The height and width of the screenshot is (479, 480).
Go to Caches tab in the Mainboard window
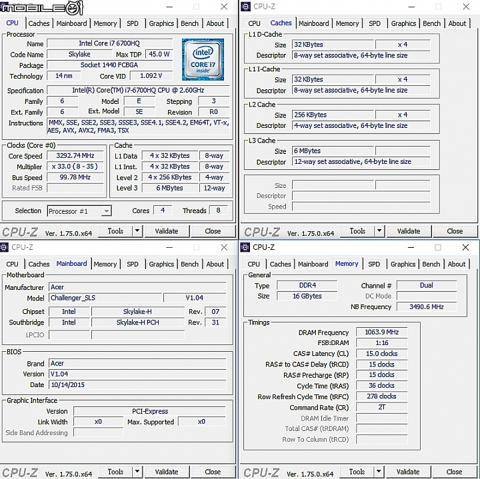pyautogui.click(x=39, y=264)
